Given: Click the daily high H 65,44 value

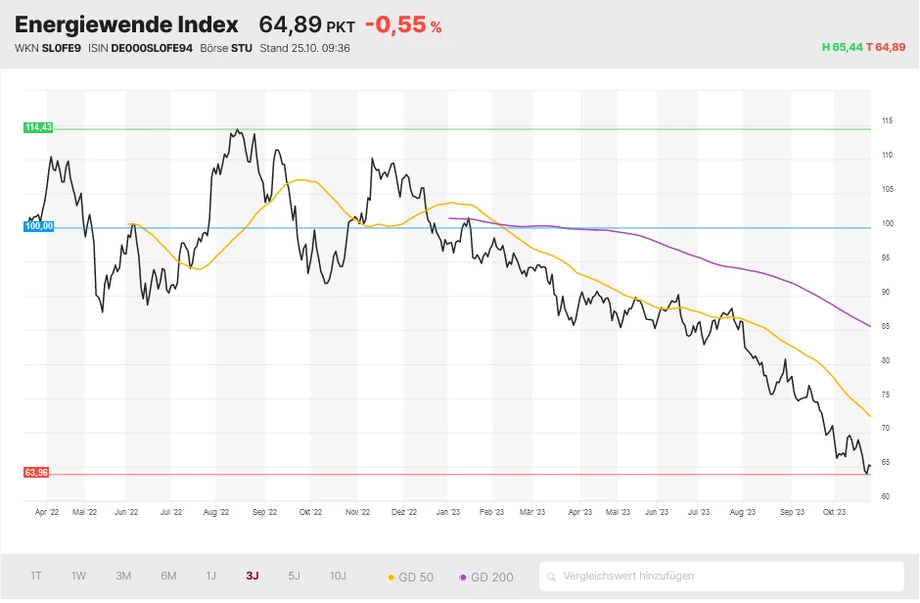Looking at the screenshot, I should pyautogui.click(x=842, y=47).
